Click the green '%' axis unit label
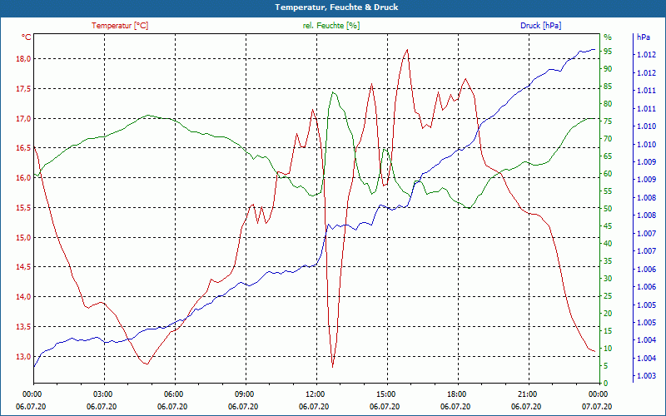Viewport: 666px width, 416px height. click(608, 37)
